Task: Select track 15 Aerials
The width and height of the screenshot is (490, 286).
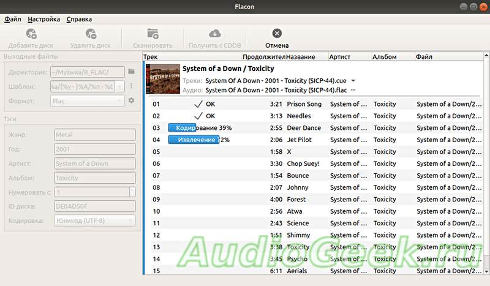Action: click(317, 271)
